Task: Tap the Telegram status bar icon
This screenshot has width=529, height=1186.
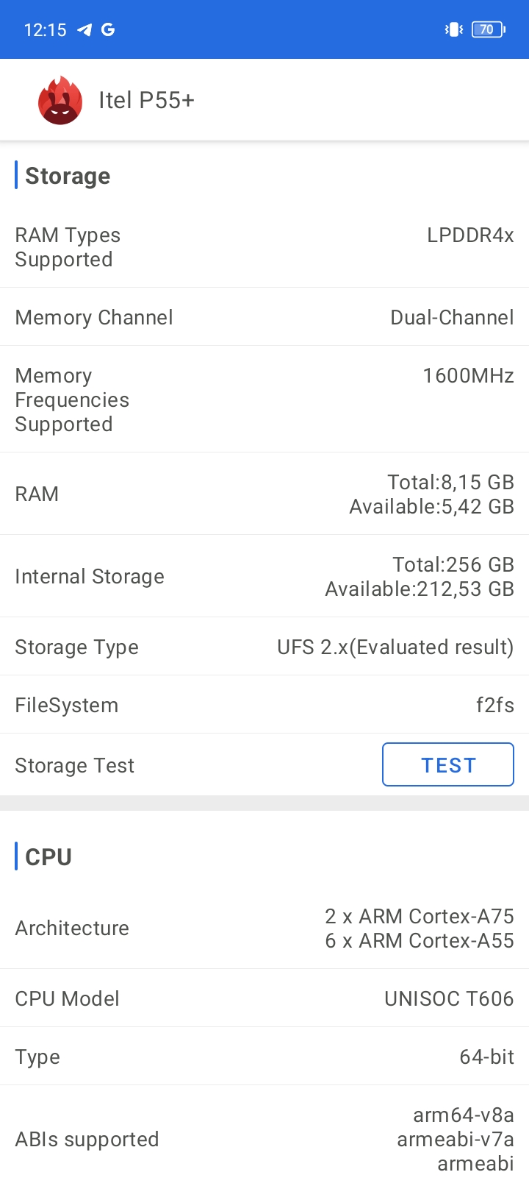Action: 85,29
